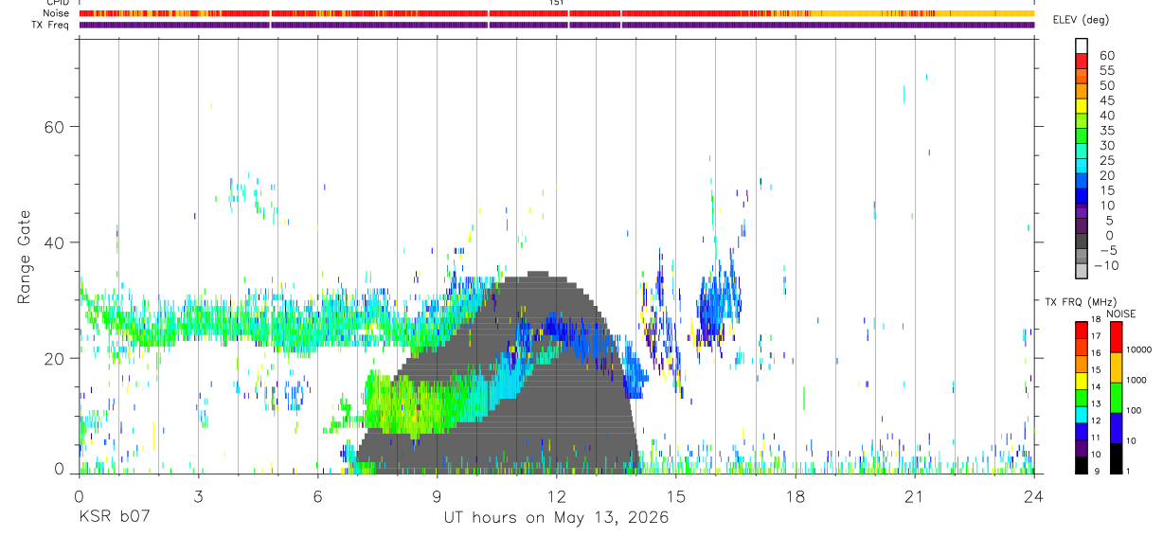Click the x-axis tick label '6'
This screenshot has width=1163, height=537.
coord(317,495)
